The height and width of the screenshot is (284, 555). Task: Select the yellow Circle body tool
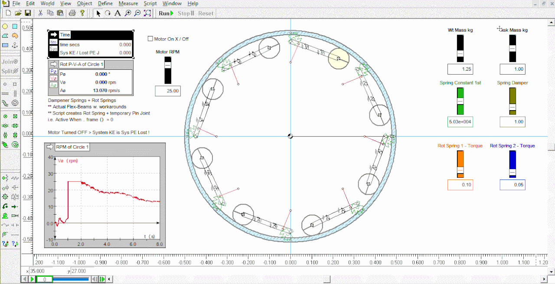coord(5,26)
